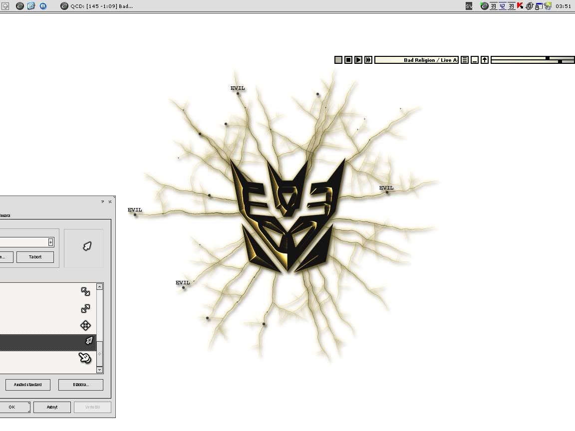Click the 42 temperature tray readout

point(503,6)
